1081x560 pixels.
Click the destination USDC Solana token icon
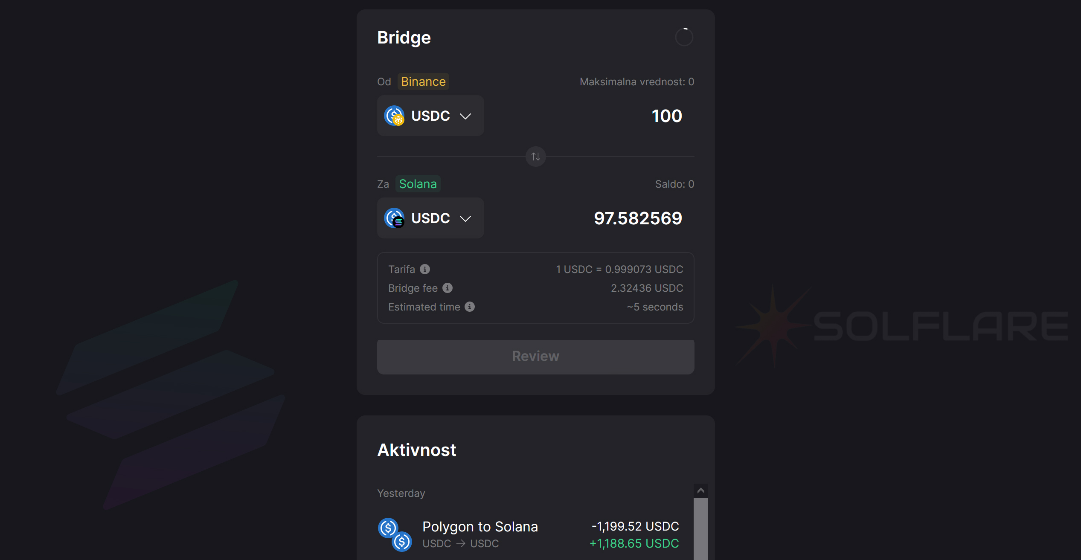click(x=394, y=218)
